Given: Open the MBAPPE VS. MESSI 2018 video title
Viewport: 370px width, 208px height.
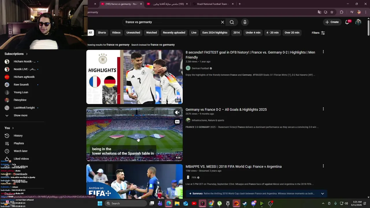Looking at the screenshot, I should coord(234,166).
